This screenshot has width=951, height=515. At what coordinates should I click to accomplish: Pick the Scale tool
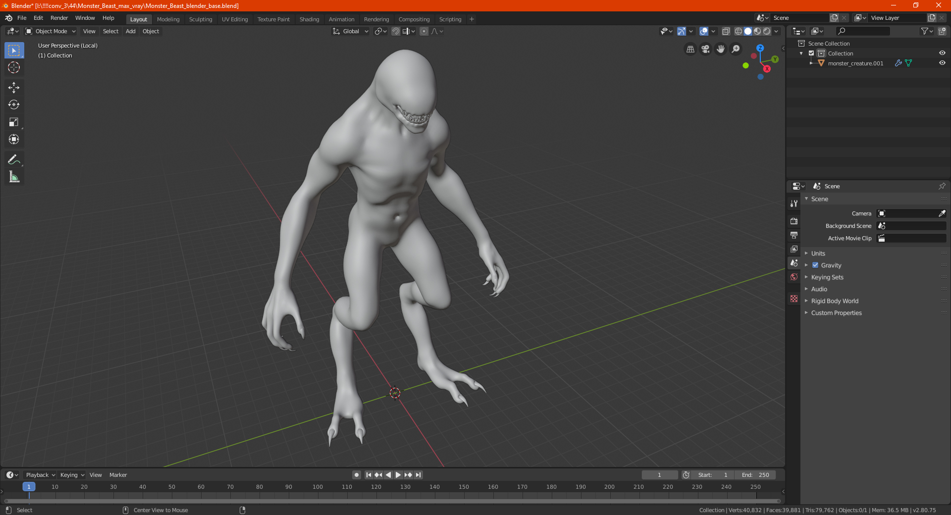14,122
